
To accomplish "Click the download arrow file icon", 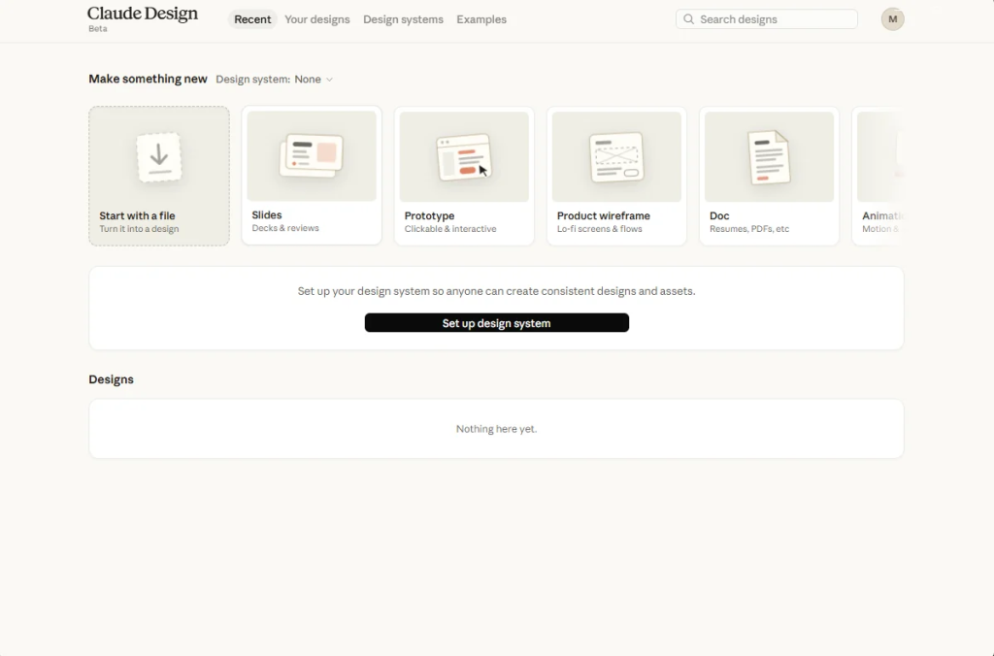I will pyautogui.click(x=159, y=157).
